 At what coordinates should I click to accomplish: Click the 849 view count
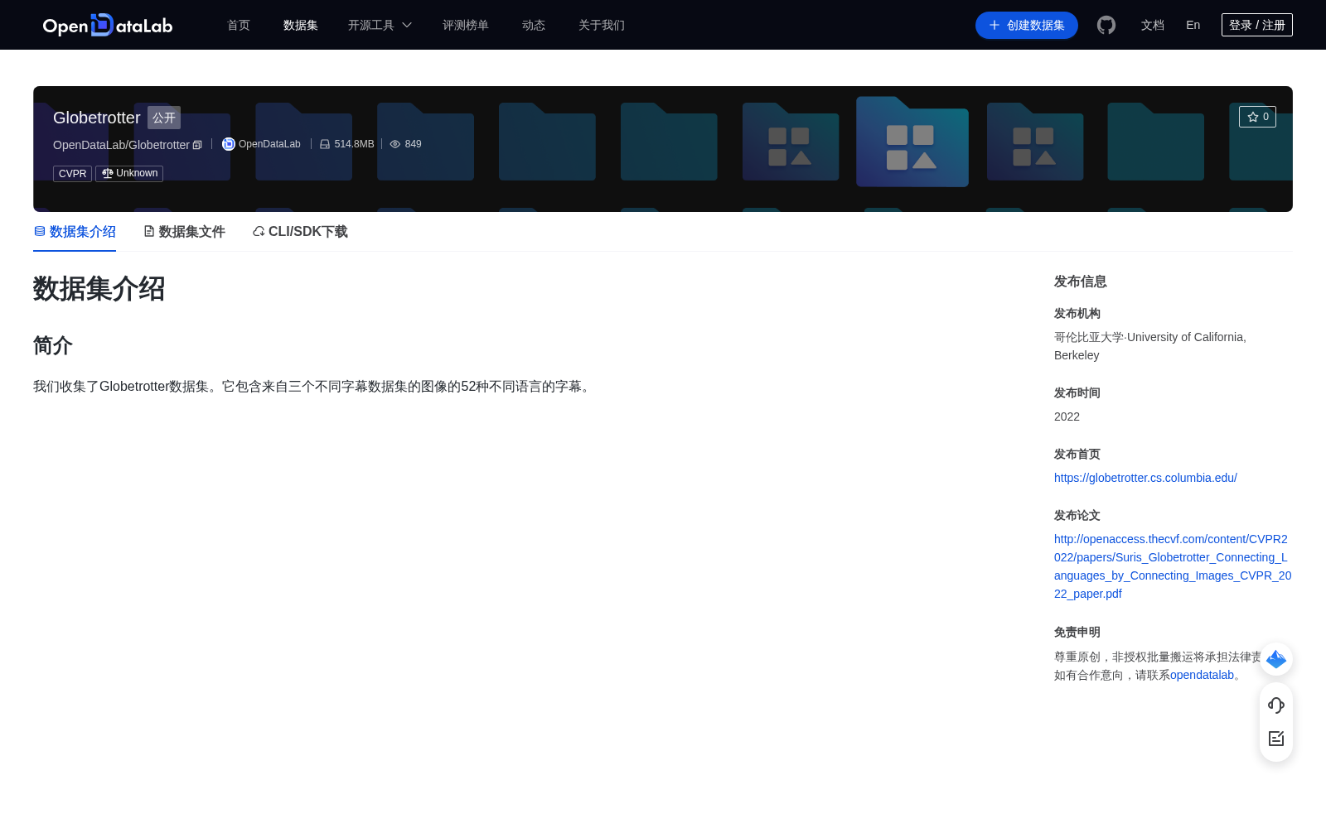point(413,144)
